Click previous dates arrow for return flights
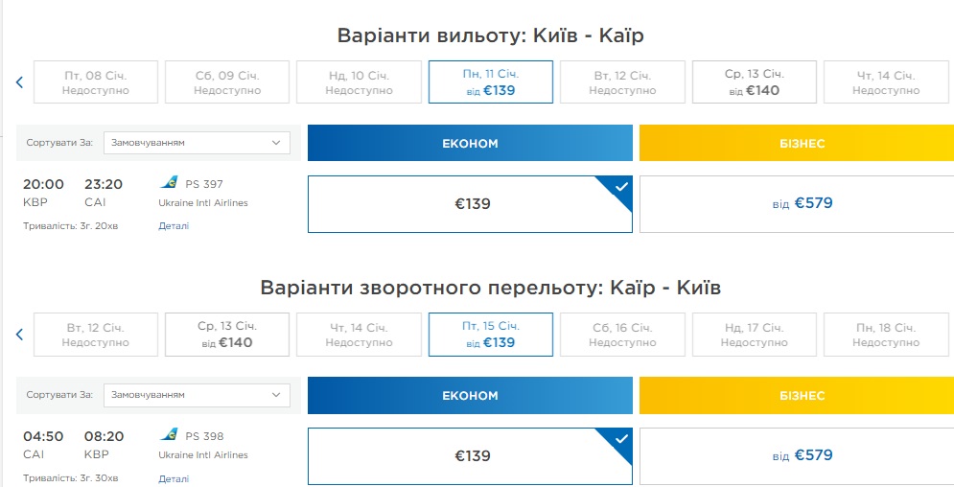The height and width of the screenshot is (487, 954). [19, 335]
